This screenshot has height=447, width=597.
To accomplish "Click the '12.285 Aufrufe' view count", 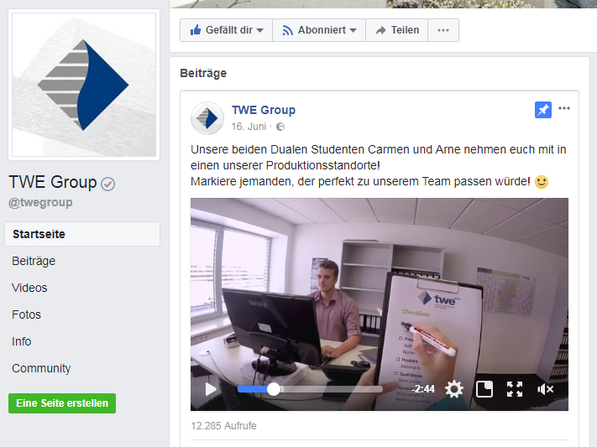I will coord(223,426).
